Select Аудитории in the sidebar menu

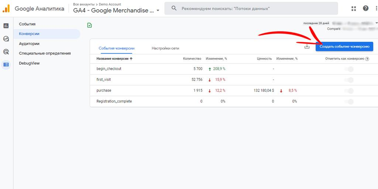(x=29, y=44)
